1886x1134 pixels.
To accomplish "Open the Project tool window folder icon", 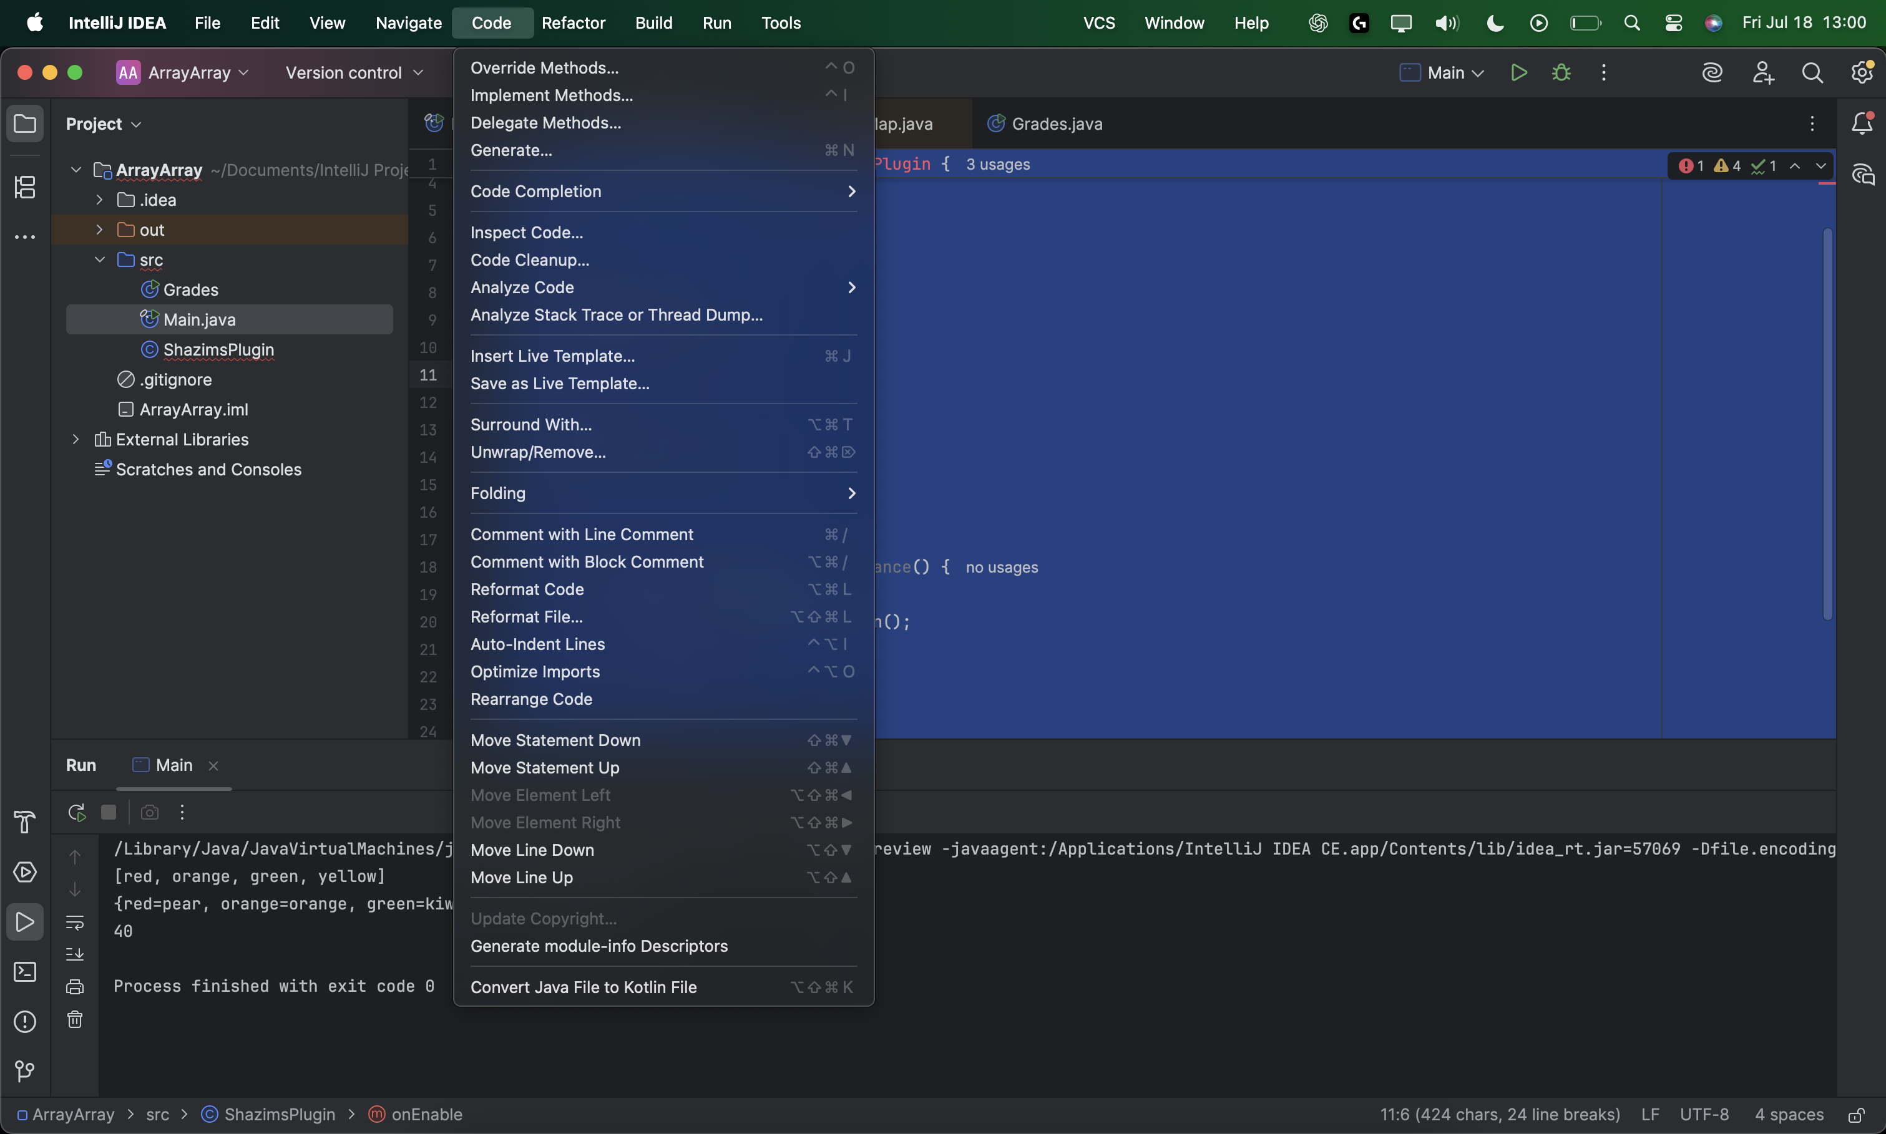I will 25,123.
